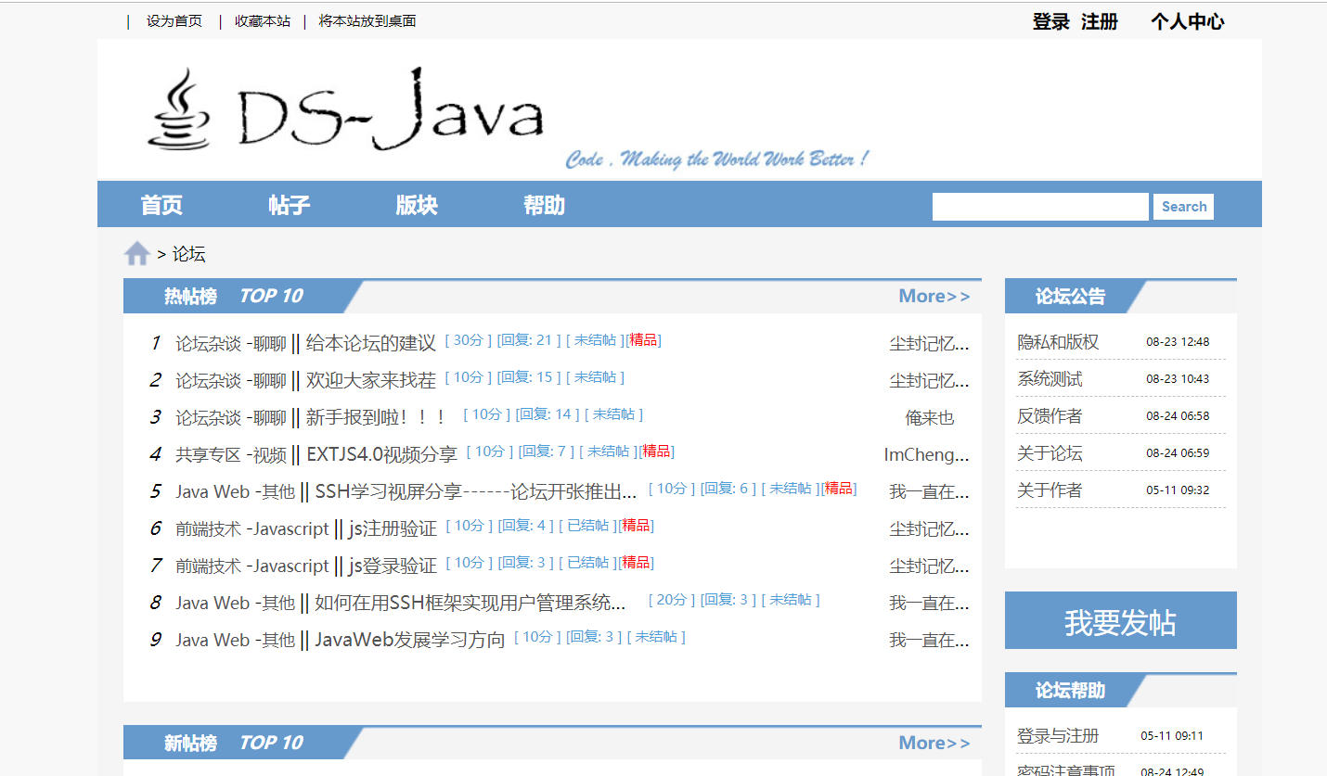This screenshot has height=776, width=1327.
Task: Click the Search button
Action: (x=1184, y=207)
